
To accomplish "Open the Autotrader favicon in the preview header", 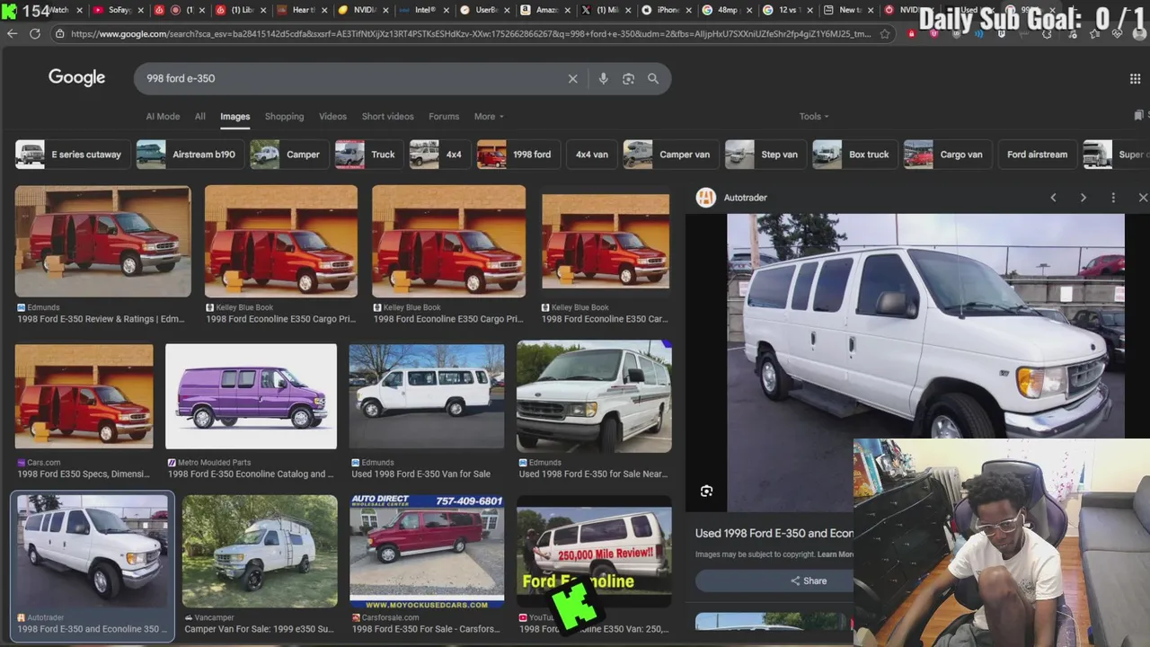I will pos(706,198).
